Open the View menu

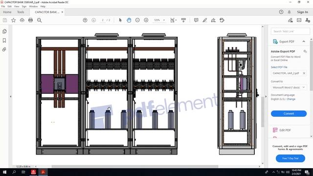point(17,6)
